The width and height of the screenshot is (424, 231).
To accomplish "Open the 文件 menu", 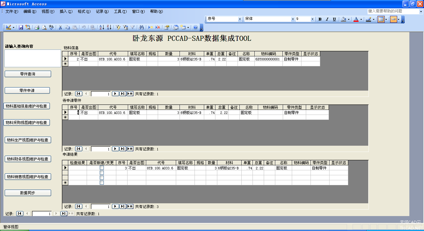I will pyautogui.click(x=12, y=12).
